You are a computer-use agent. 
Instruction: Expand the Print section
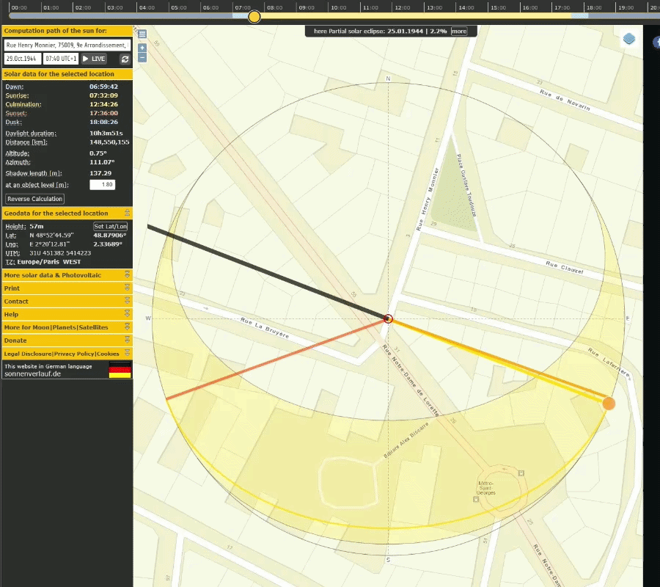click(x=127, y=288)
